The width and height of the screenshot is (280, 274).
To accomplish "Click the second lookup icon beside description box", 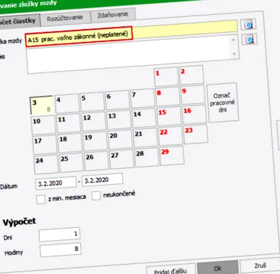I will coord(250,39).
